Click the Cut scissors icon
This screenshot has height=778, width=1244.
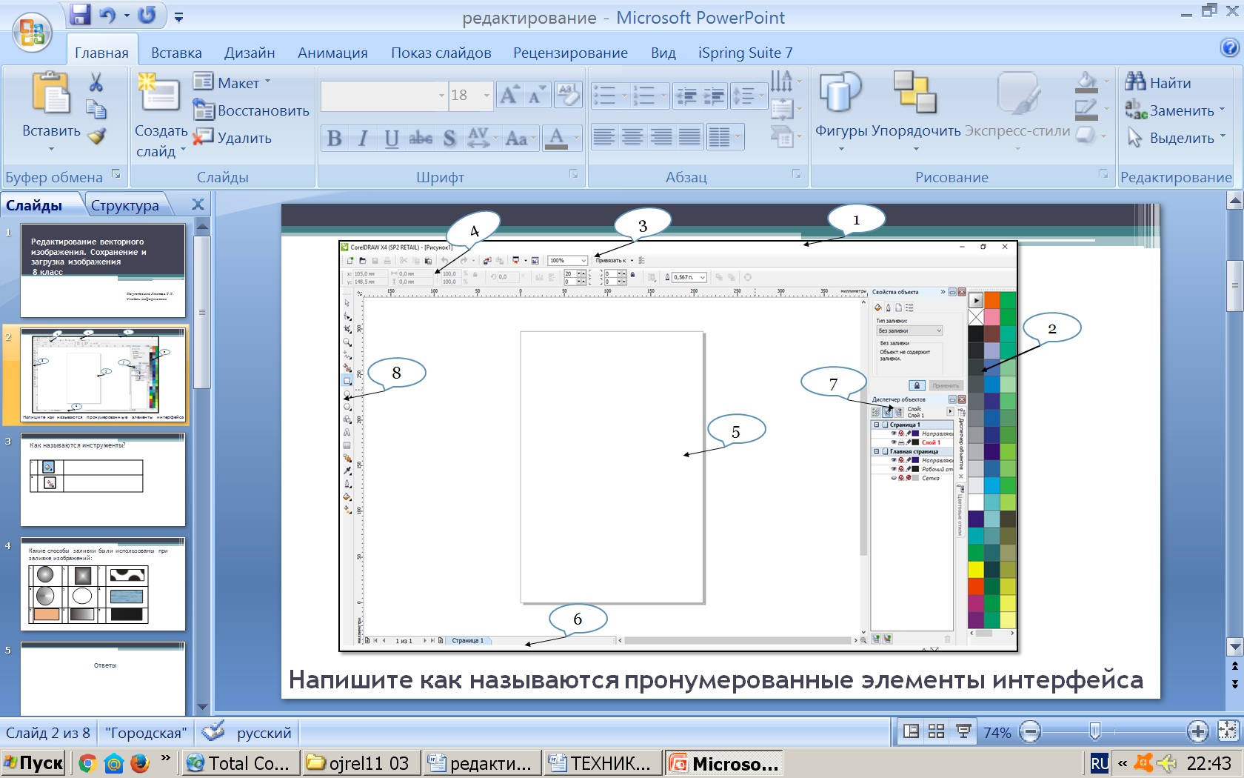[x=96, y=82]
